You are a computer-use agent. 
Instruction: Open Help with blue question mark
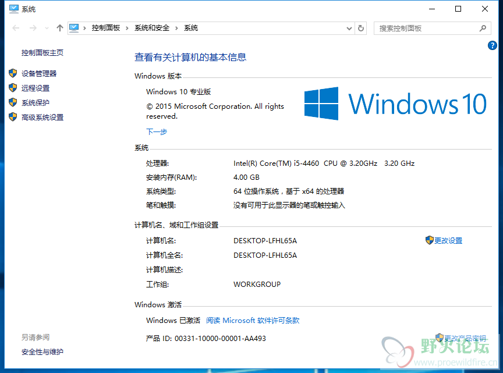(x=493, y=45)
